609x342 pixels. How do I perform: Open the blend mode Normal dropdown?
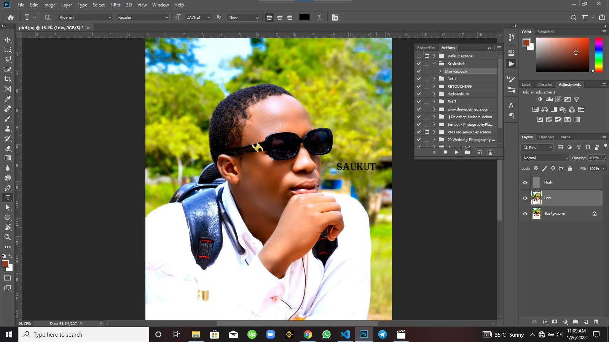pos(545,158)
